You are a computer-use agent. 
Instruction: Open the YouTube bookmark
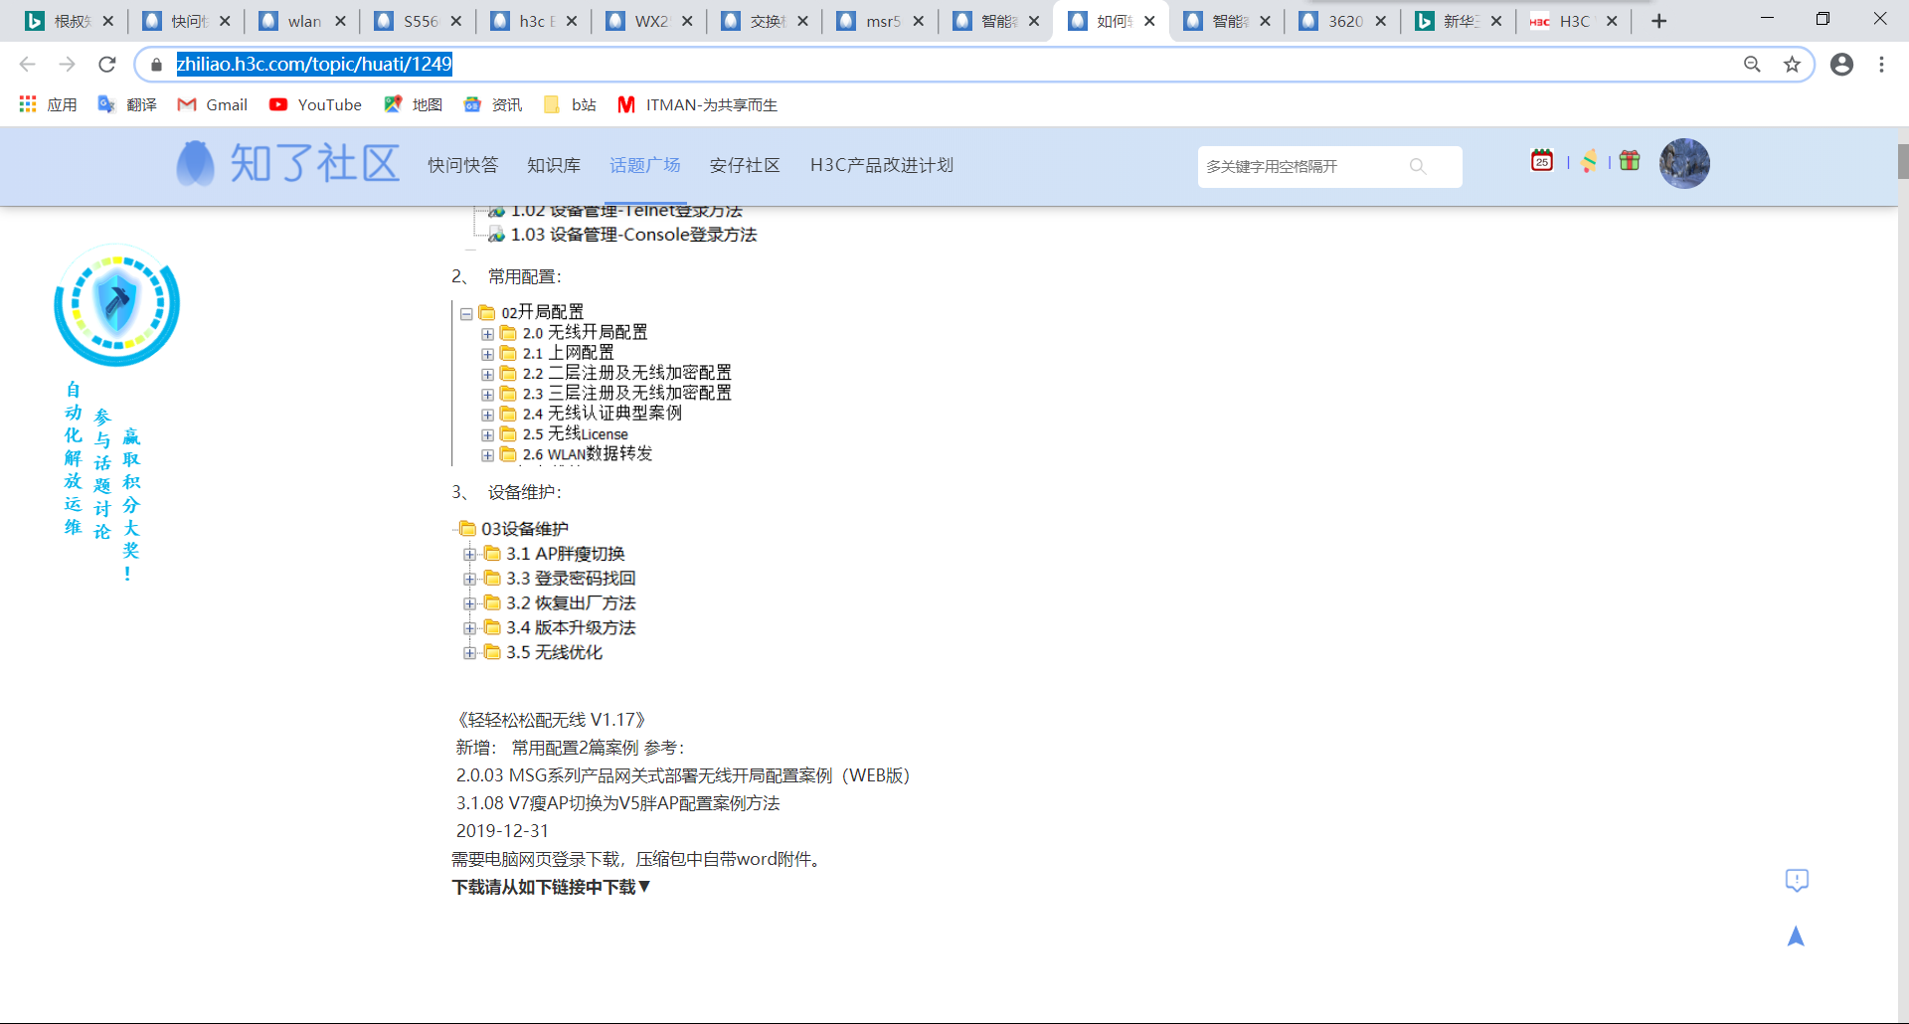point(315,104)
